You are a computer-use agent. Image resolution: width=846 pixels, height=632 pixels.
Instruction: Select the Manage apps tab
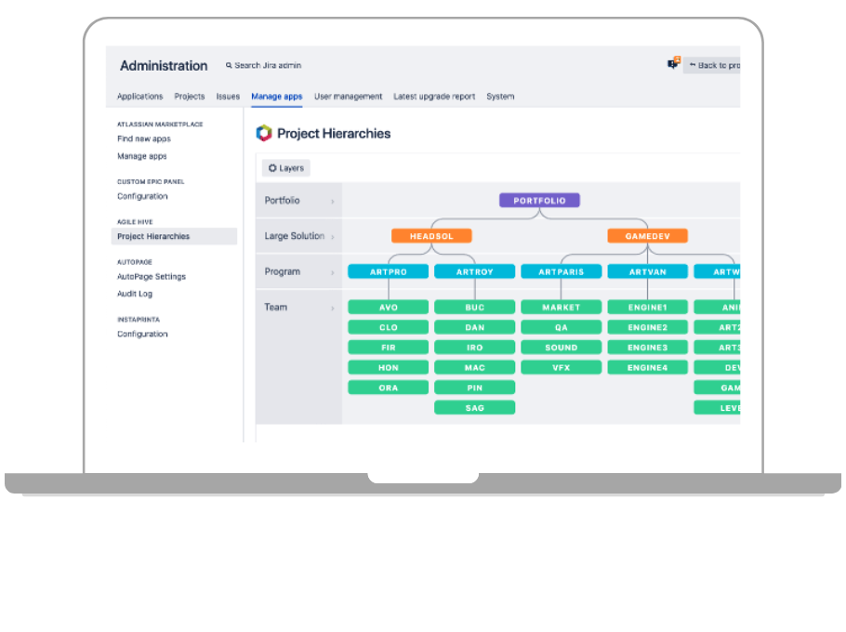coord(277,97)
